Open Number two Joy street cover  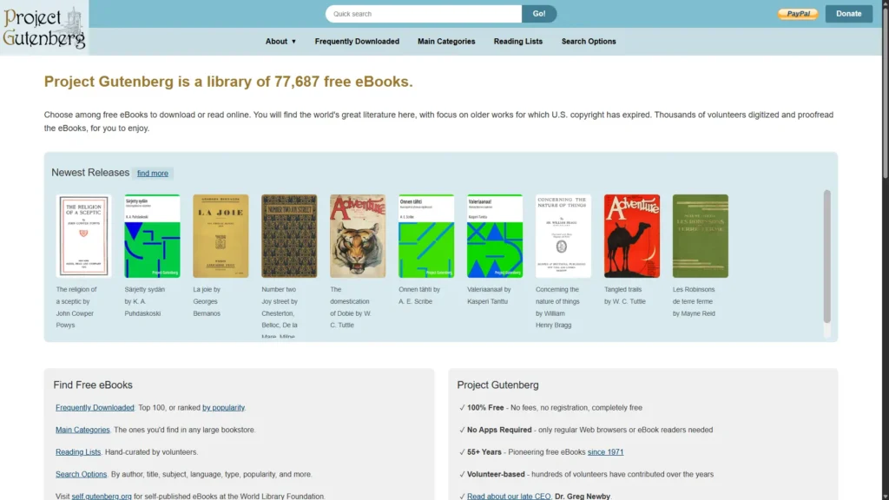(289, 236)
